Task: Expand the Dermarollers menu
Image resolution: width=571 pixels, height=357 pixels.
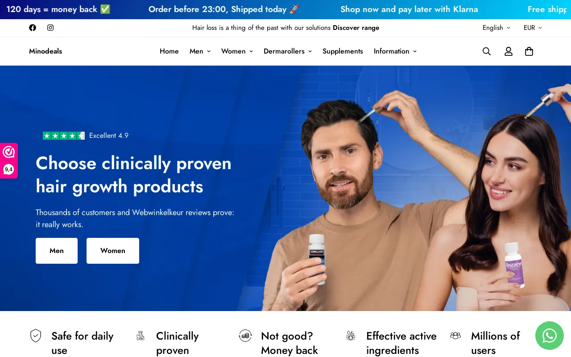Action: [288, 51]
